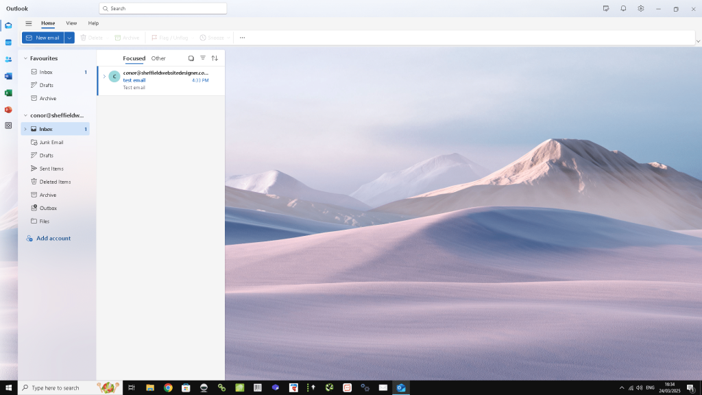Open the volume icon in system tray
Viewport: 702px width, 395px height.
(x=640, y=388)
